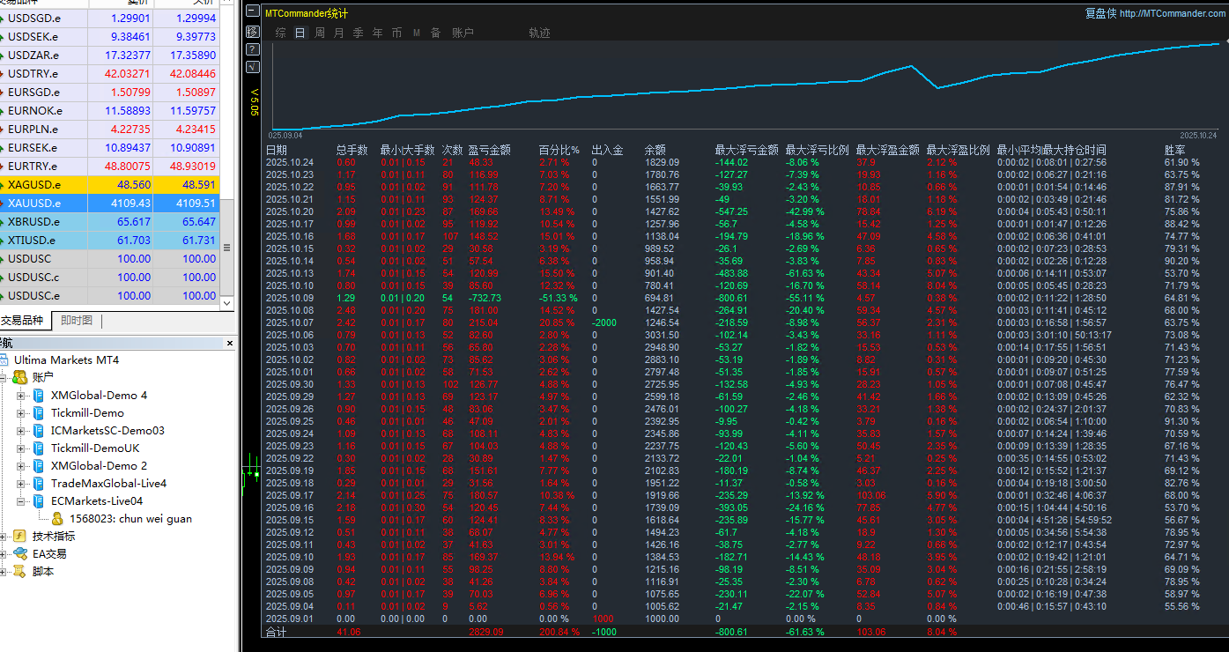The image size is (1229, 652).
Task: Click the √ checkmark icon in side strip
Action: coord(253,67)
